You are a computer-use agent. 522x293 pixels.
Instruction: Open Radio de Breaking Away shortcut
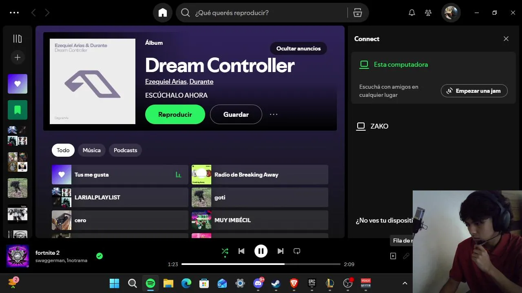[260, 175]
